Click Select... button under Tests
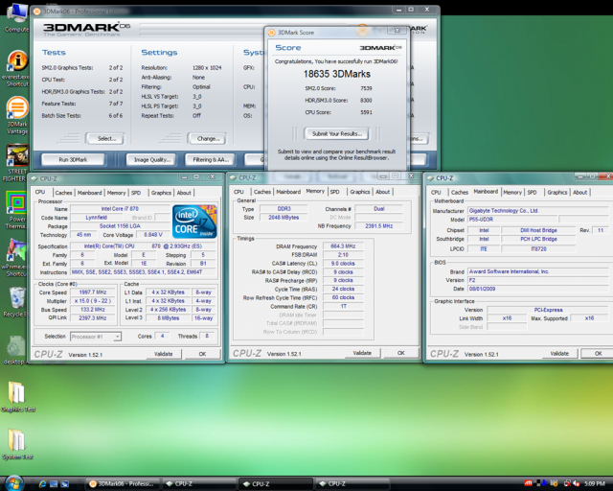 (105, 139)
